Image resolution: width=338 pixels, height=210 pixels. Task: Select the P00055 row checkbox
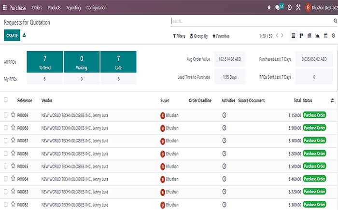(6, 166)
